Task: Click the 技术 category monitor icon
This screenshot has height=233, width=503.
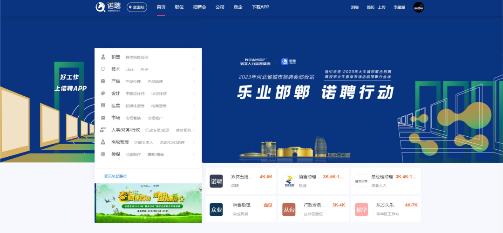Action: coord(103,69)
